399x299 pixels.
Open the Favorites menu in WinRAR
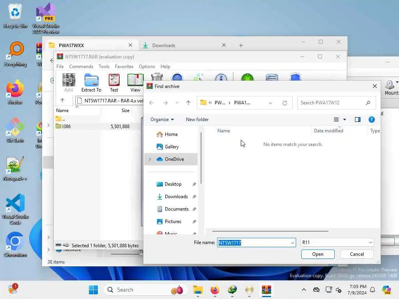point(124,67)
